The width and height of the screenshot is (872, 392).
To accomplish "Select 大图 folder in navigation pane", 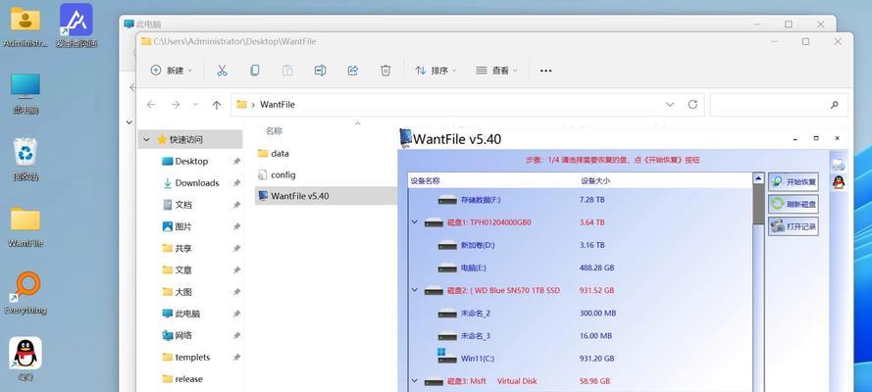I will (x=177, y=291).
